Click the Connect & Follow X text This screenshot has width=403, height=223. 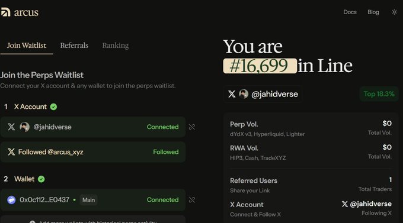(255, 214)
